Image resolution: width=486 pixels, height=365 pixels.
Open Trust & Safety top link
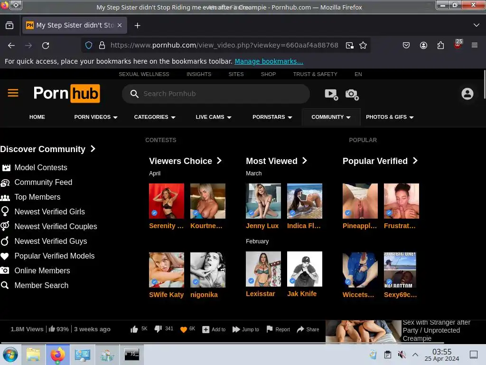tap(315, 74)
